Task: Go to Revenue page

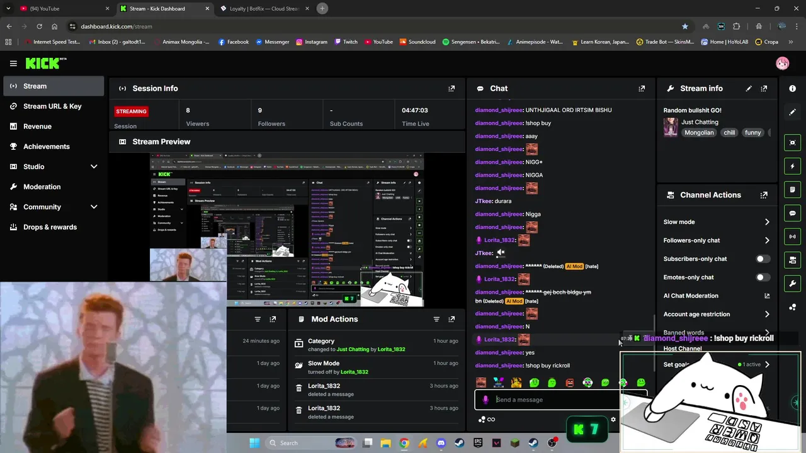Action: pos(54,126)
